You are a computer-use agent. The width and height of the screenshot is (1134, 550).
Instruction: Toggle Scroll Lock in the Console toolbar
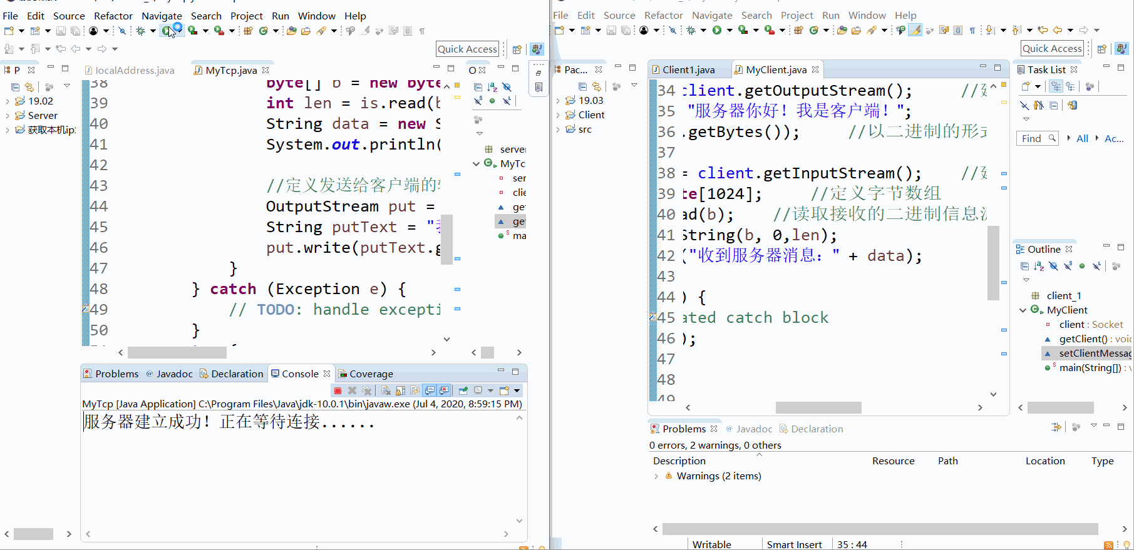click(400, 390)
